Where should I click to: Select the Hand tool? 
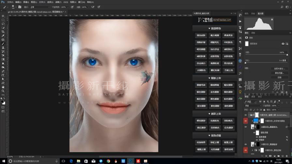click(3, 87)
